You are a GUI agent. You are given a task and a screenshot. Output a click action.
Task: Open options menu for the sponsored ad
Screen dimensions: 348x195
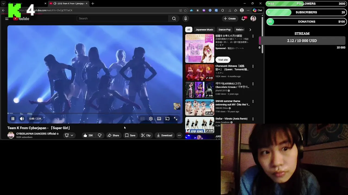pyautogui.click(x=253, y=36)
